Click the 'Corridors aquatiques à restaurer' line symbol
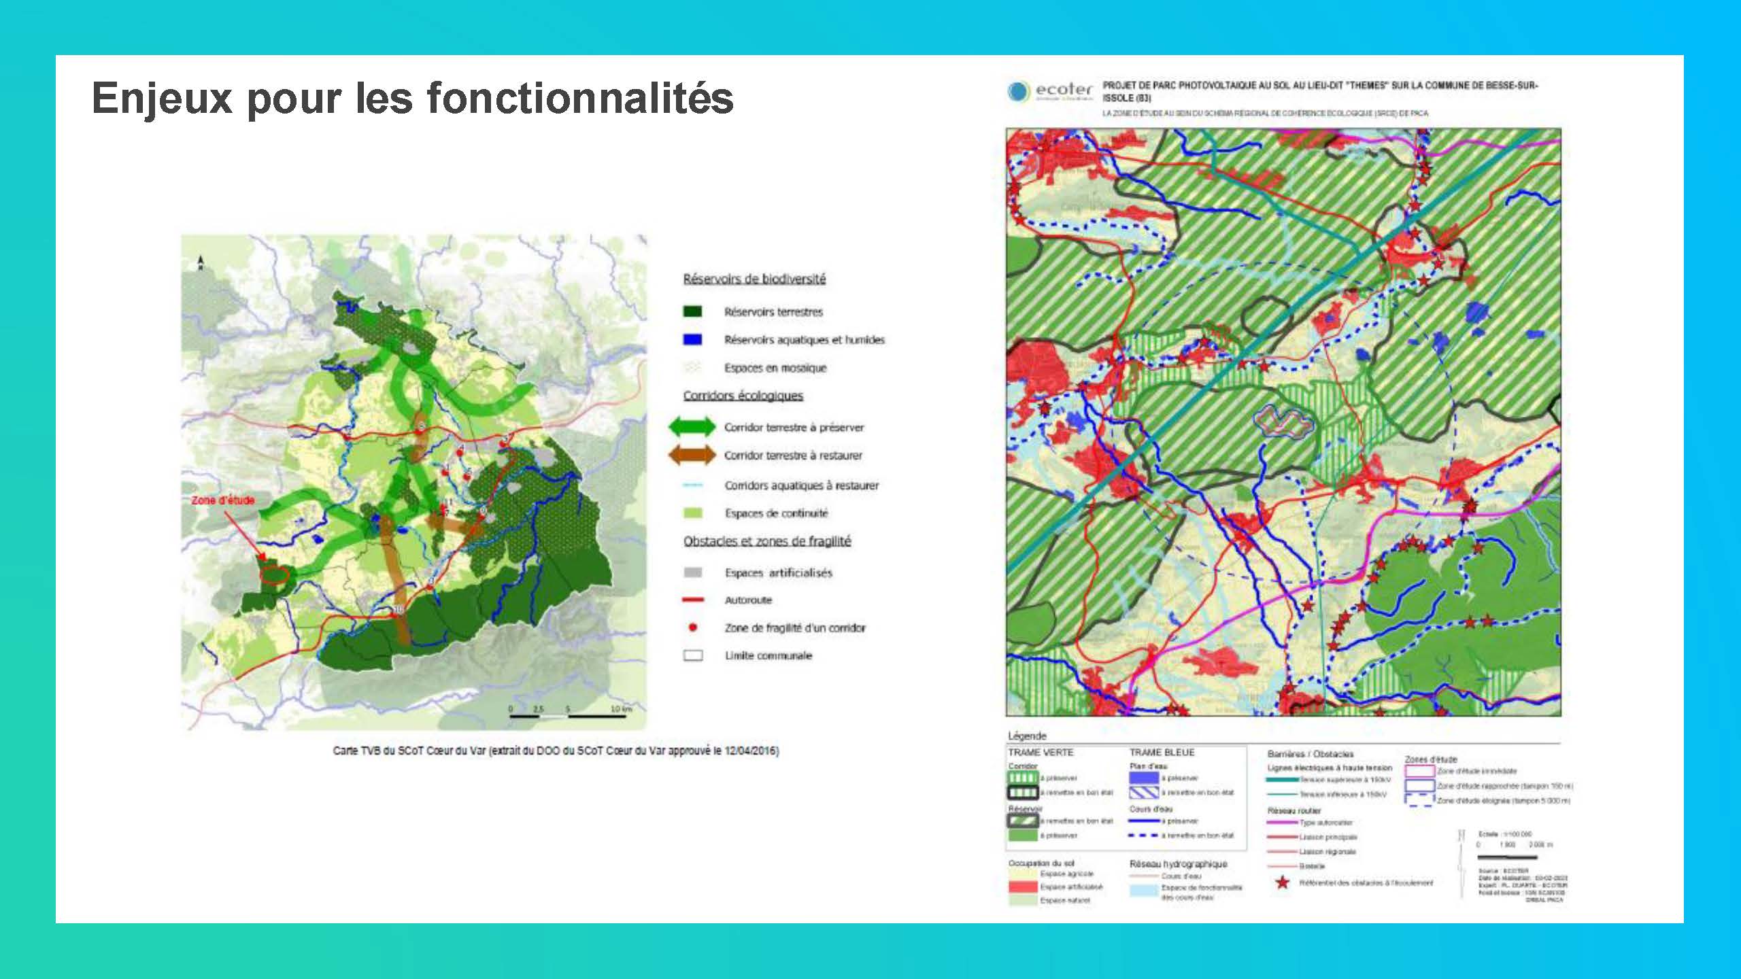This screenshot has height=979, width=1741. coord(692,485)
